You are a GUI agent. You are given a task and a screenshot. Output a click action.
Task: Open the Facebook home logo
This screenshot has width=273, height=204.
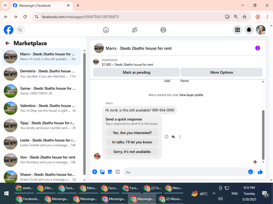[x=9, y=30]
